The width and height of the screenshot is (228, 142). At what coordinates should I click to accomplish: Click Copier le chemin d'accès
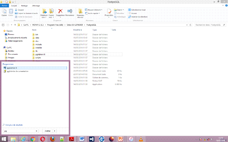click(26, 13)
